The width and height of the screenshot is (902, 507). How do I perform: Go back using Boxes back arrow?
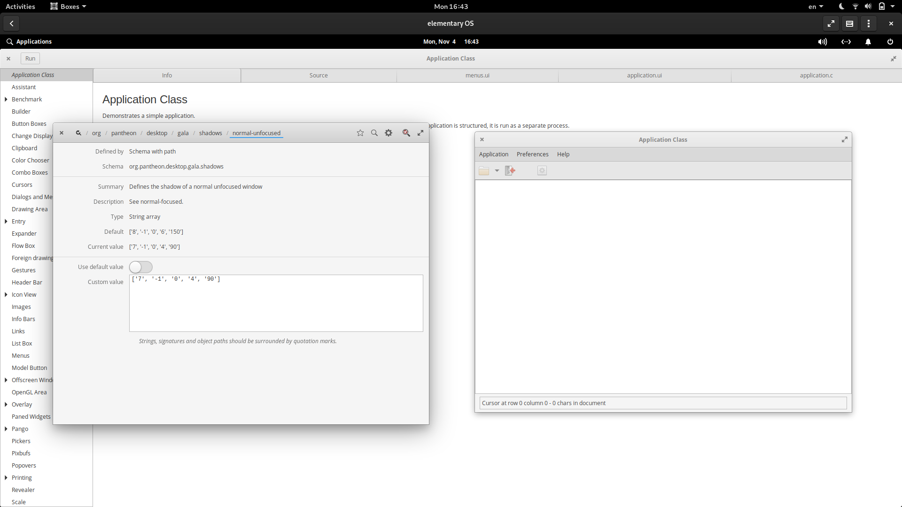pos(12,23)
